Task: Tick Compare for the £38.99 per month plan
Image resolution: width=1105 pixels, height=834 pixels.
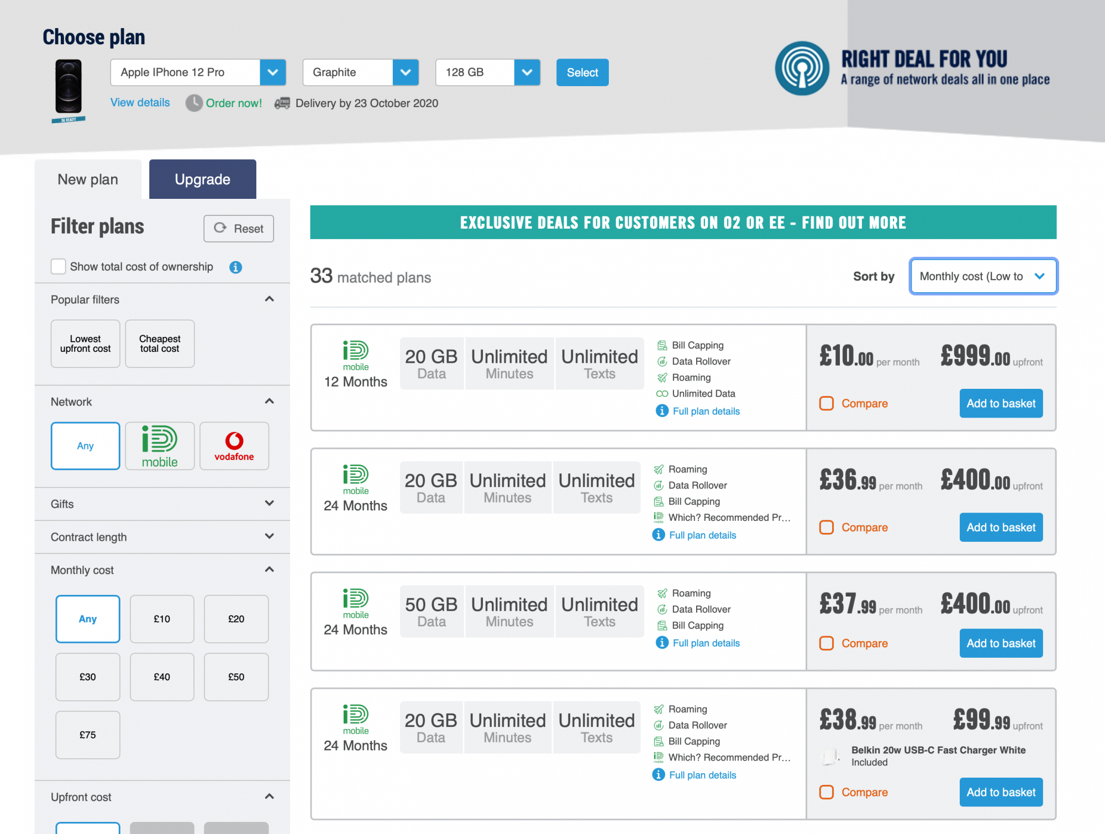Action: [827, 792]
